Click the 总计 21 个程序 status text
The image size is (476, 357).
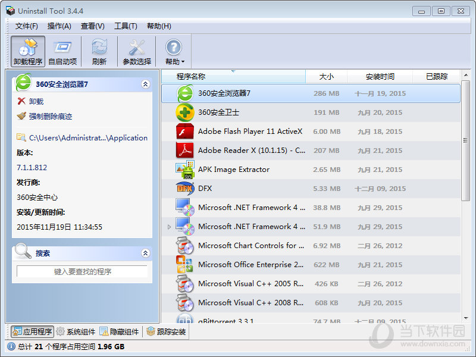(x=71, y=346)
